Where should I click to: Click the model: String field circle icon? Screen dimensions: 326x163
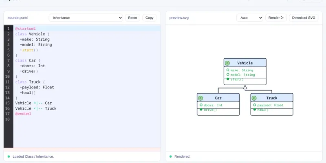(x=228, y=75)
